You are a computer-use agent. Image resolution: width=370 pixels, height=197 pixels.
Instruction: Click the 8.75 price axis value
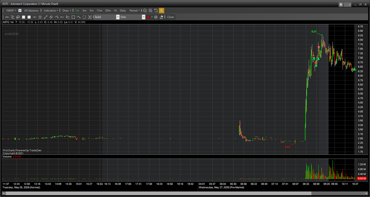pos(360,26)
